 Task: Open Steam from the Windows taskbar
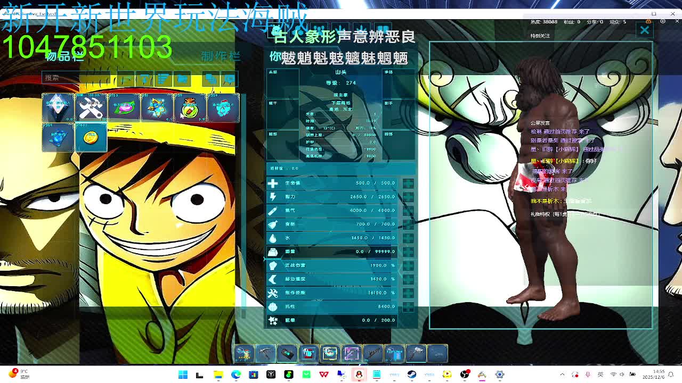(x=412, y=374)
